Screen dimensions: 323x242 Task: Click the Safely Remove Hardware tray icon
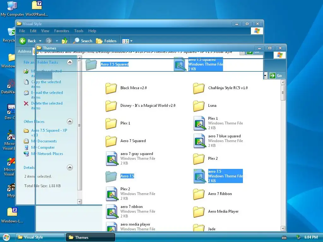click(x=298, y=237)
